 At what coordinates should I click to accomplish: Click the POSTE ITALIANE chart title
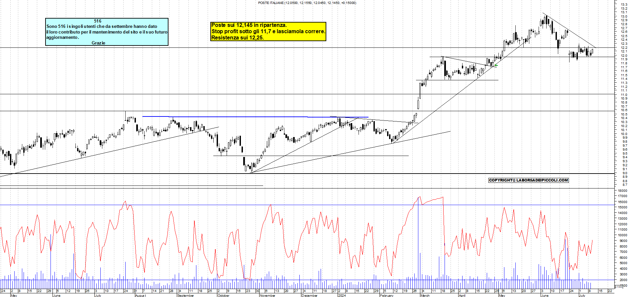(307, 3)
